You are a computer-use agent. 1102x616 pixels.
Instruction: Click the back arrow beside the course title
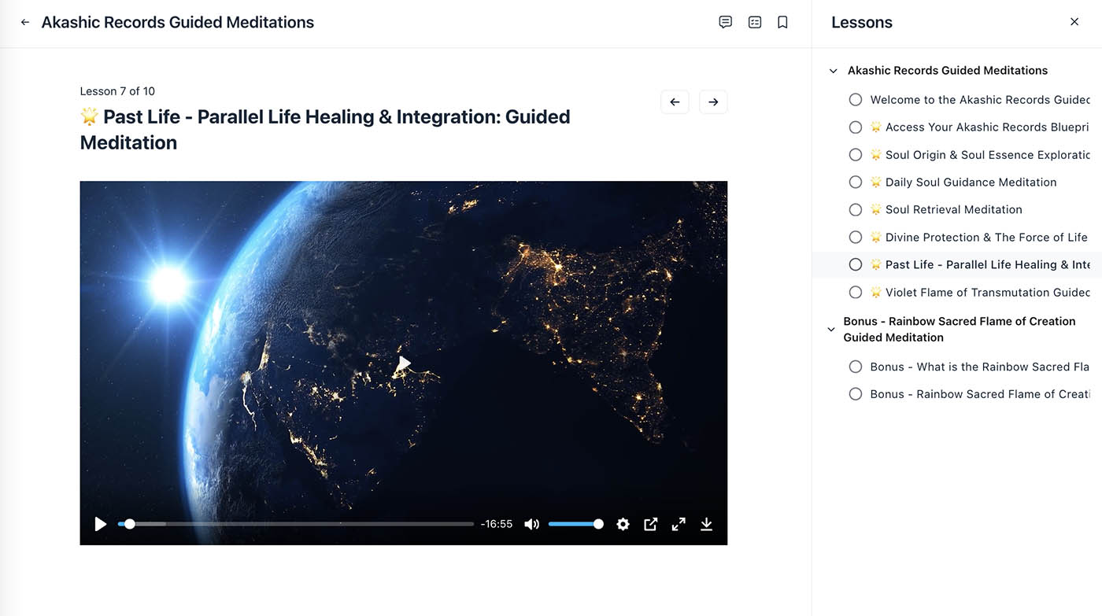(x=25, y=23)
